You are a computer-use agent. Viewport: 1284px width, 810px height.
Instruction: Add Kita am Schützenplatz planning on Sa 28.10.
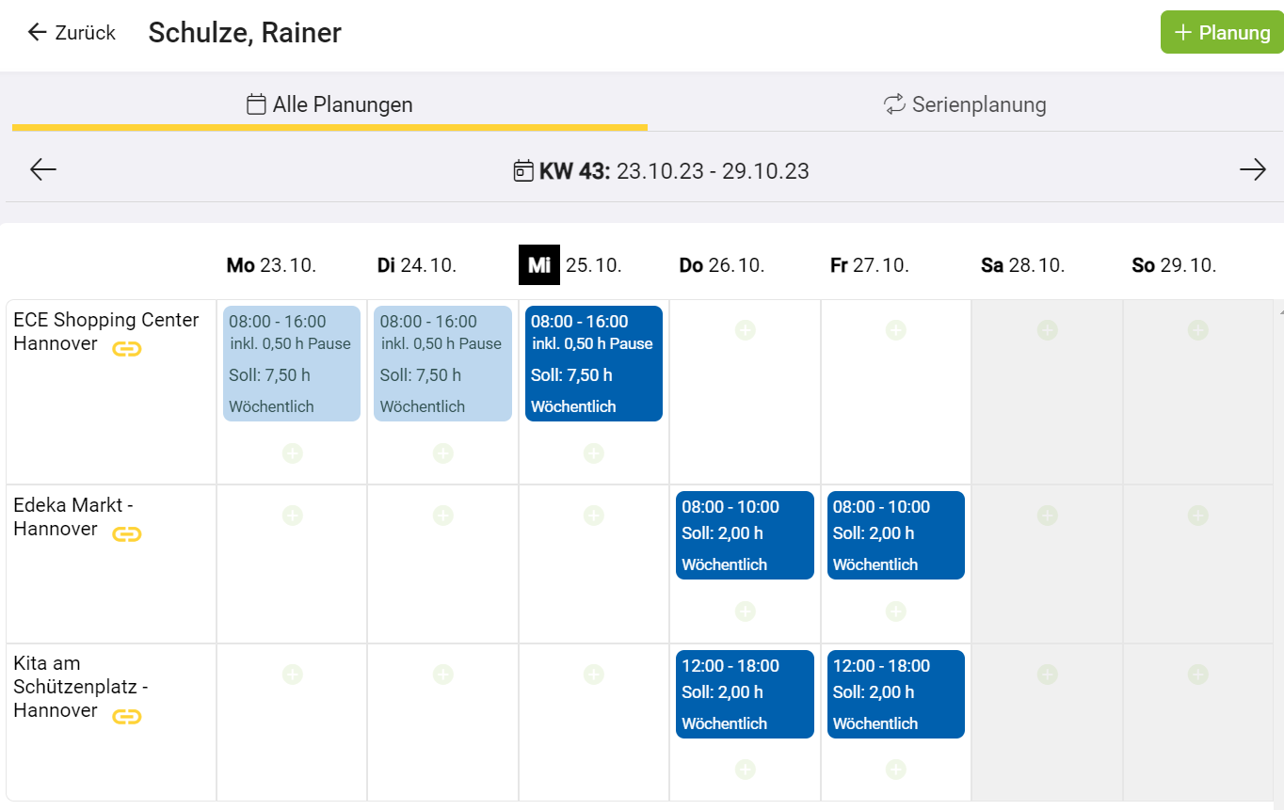tap(1047, 675)
